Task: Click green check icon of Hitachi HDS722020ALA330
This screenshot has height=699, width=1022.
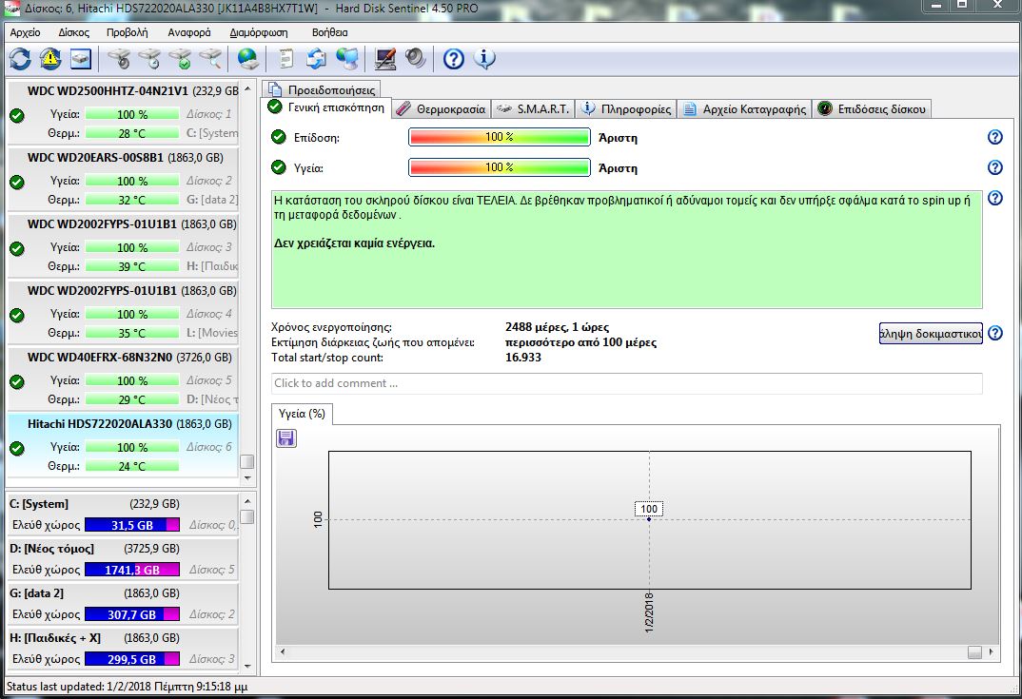Action: click(17, 448)
